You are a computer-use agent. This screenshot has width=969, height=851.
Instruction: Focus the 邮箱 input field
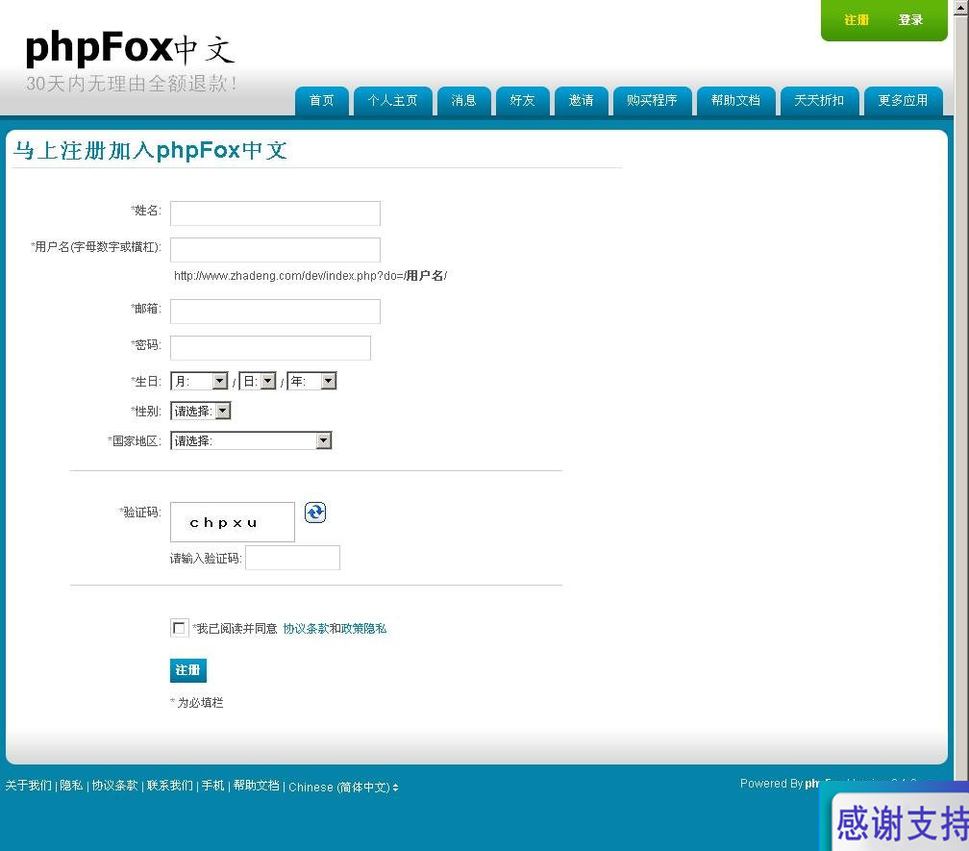[275, 312]
